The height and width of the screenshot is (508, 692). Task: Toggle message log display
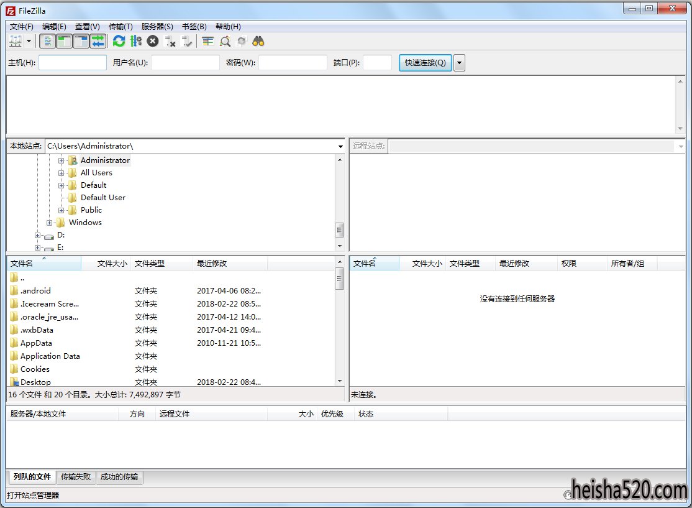[x=48, y=42]
